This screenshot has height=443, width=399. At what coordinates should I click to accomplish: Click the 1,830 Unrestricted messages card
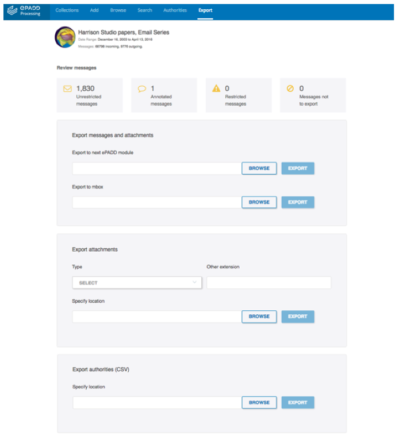pos(90,95)
